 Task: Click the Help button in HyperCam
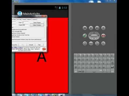[x=39, y=45]
